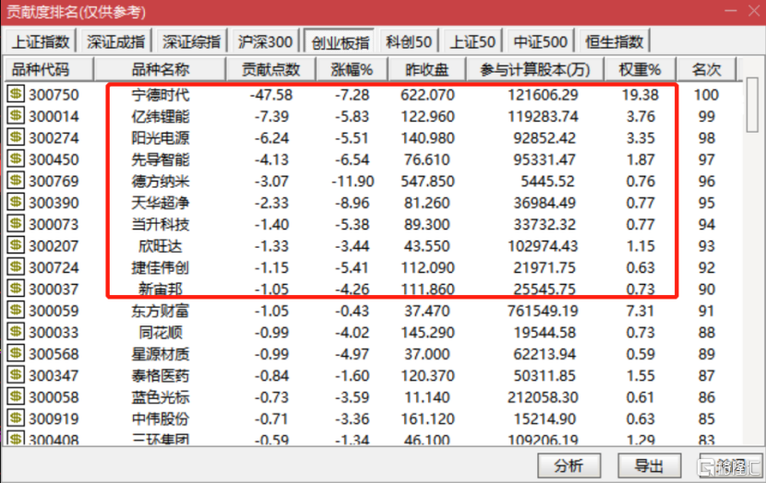
Task: Switch to the 深证成指 tab
Action: (115, 42)
